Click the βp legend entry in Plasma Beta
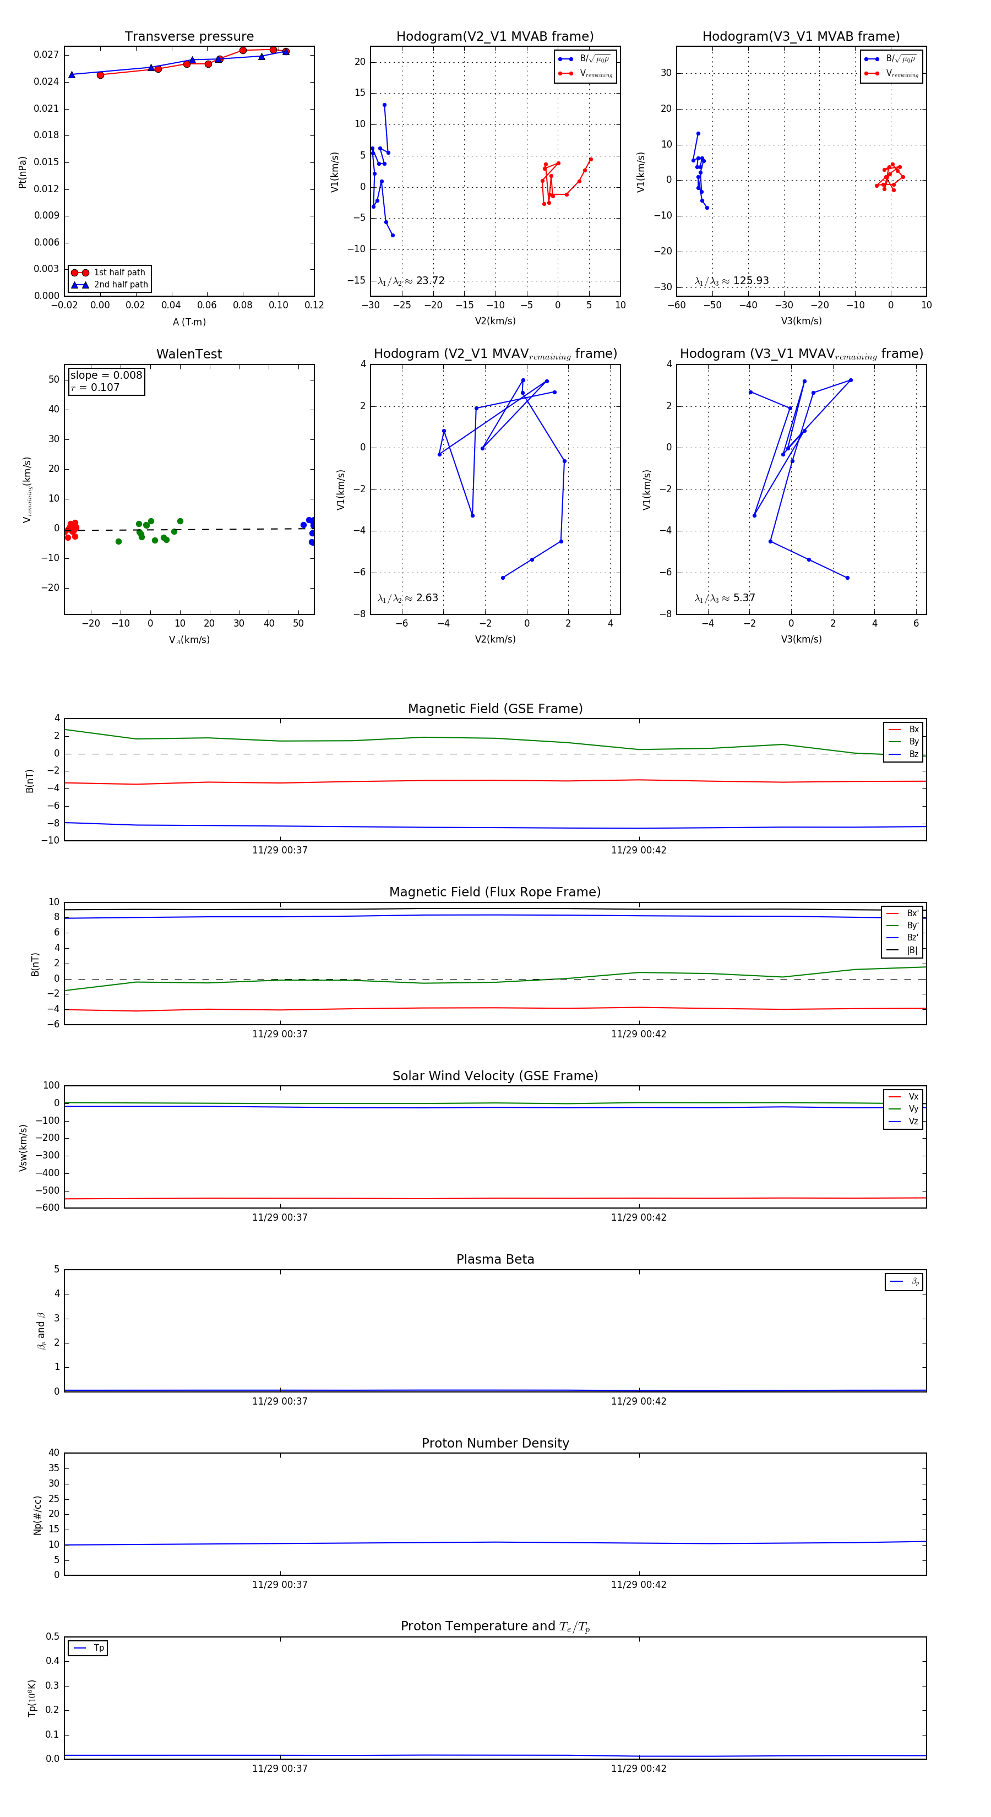991x1817 pixels. (x=904, y=1282)
